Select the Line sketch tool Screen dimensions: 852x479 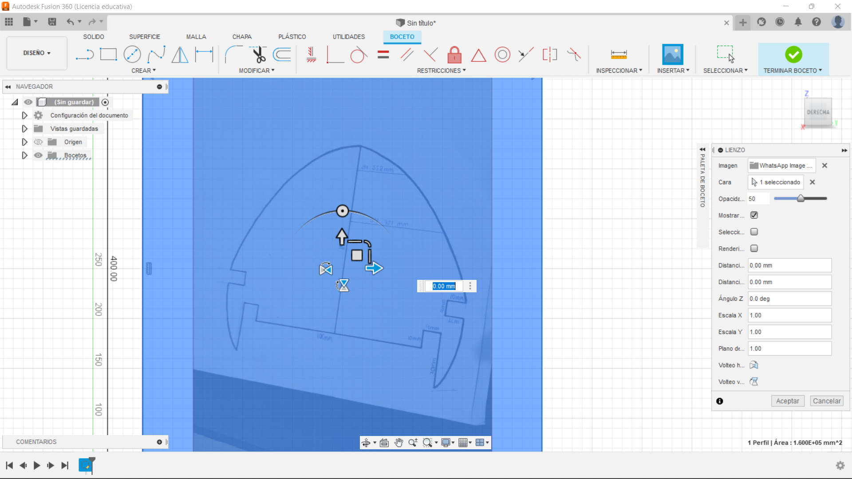[x=84, y=55]
